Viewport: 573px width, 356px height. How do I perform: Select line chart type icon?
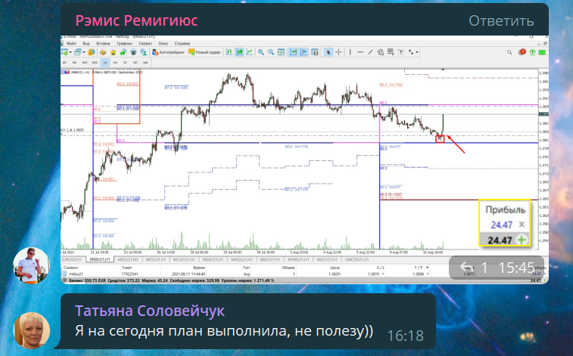pos(250,52)
